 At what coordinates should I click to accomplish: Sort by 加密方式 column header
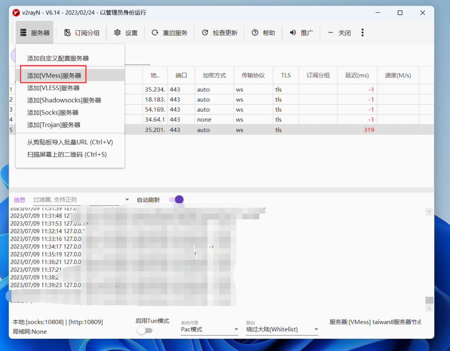(214, 75)
